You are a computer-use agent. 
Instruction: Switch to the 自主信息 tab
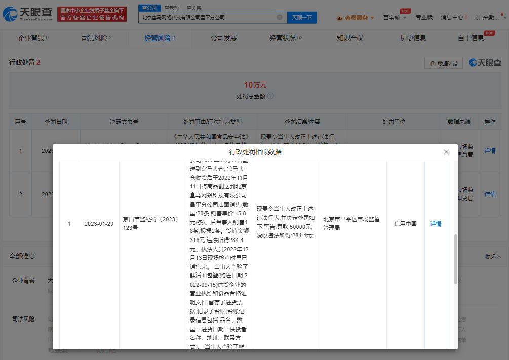pyautogui.click(x=471, y=38)
